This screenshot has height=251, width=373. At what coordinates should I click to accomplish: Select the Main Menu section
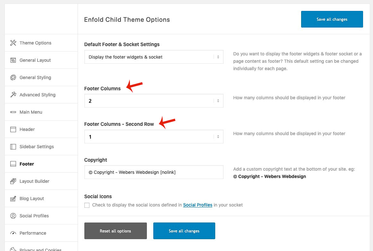(41, 112)
